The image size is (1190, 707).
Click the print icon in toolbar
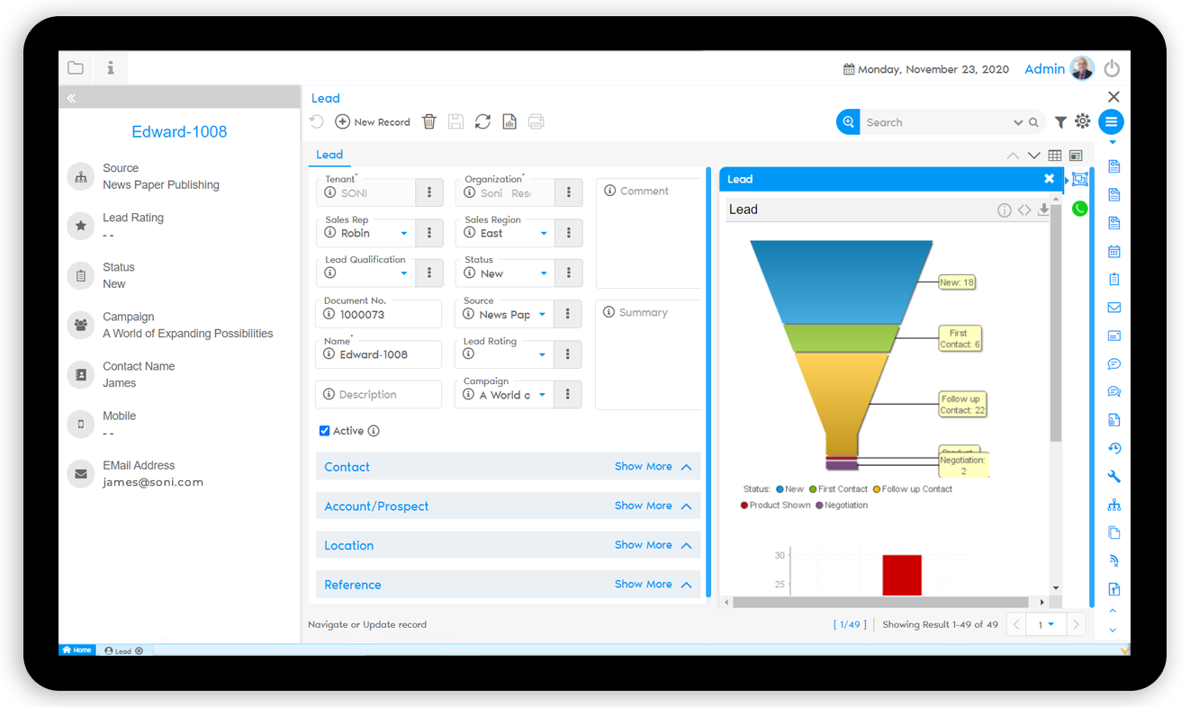536,122
